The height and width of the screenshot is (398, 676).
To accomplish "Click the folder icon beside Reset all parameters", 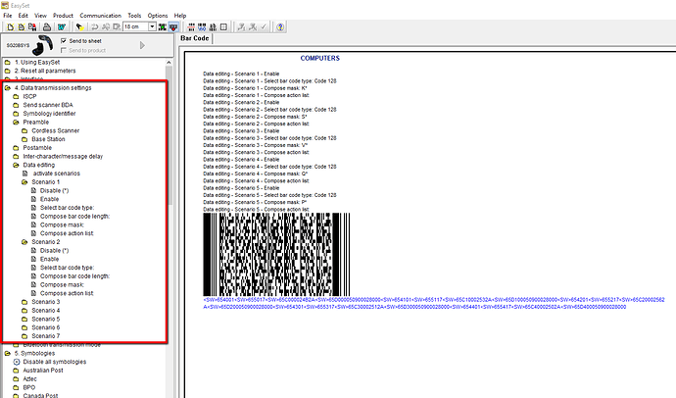I will point(7,71).
